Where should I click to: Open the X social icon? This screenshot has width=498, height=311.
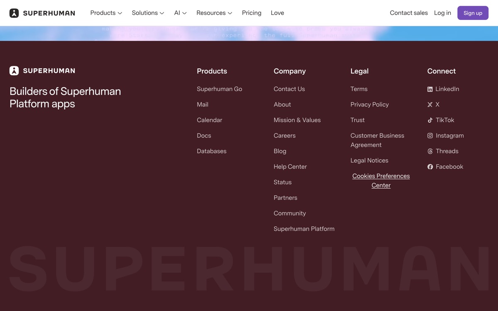pyautogui.click(x=430, y=104)
